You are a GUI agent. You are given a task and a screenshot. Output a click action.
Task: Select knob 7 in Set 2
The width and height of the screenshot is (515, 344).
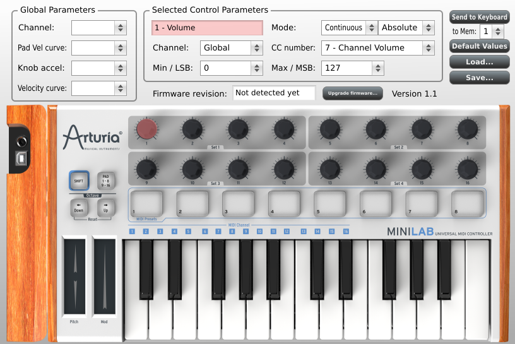coord(422,129)
